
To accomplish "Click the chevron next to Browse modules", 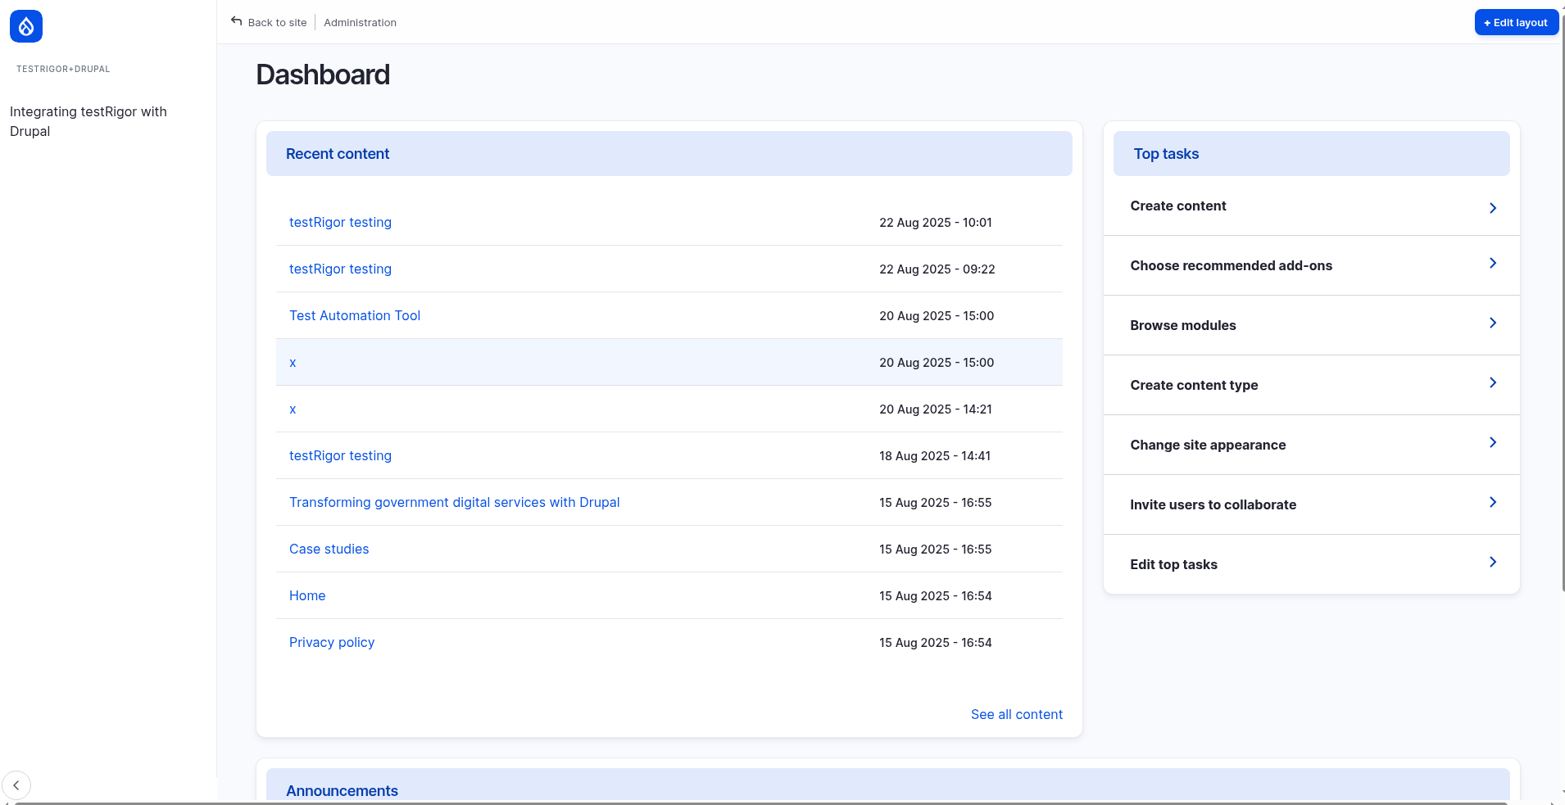I will coord(1492,323).
